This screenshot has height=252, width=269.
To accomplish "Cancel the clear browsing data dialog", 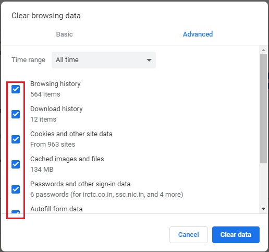I will (x=189, y=235).
